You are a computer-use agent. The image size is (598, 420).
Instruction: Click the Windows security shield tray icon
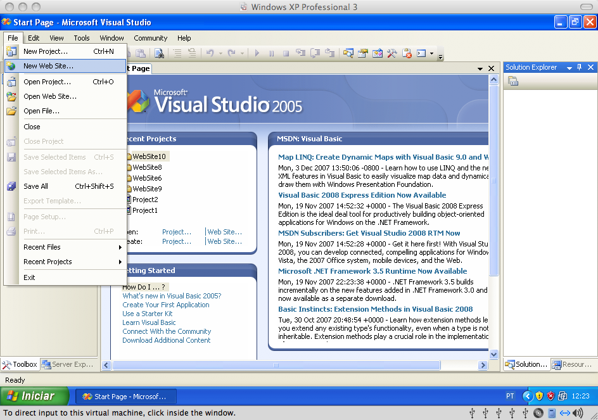pos(539,396)
